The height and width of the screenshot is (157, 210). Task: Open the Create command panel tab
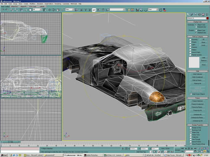tap(188, 15)
